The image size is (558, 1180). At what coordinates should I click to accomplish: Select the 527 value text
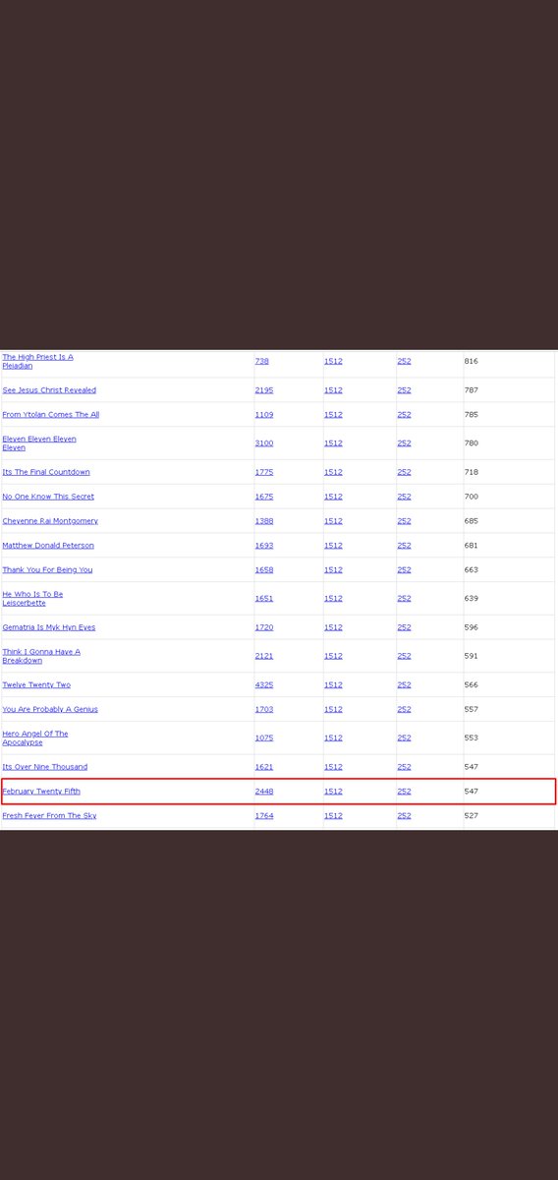pyautogui.click(x=472, y=816)
